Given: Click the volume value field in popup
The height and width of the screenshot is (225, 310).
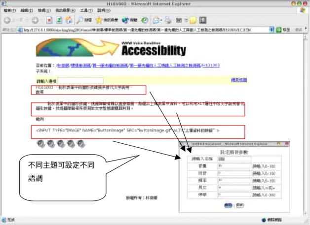Looking at the screenshot, I should coord(234,166).
